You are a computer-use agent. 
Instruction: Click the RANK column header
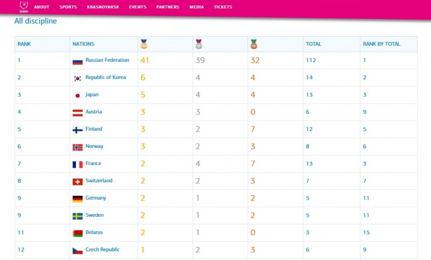[x=24, y=44]
